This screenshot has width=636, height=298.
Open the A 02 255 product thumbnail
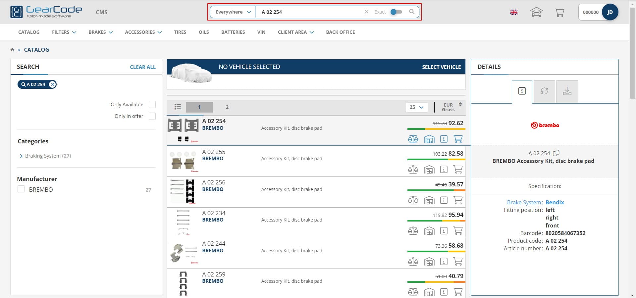pos(183,161)
